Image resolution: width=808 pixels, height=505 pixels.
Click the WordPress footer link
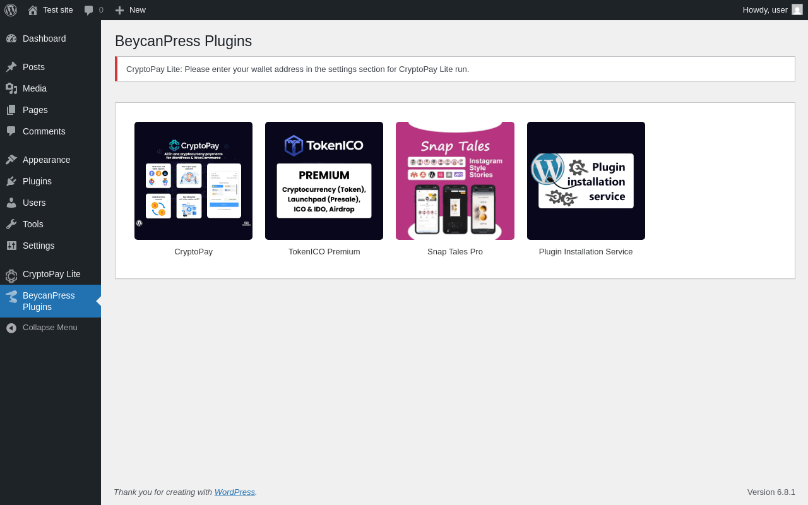235,492
